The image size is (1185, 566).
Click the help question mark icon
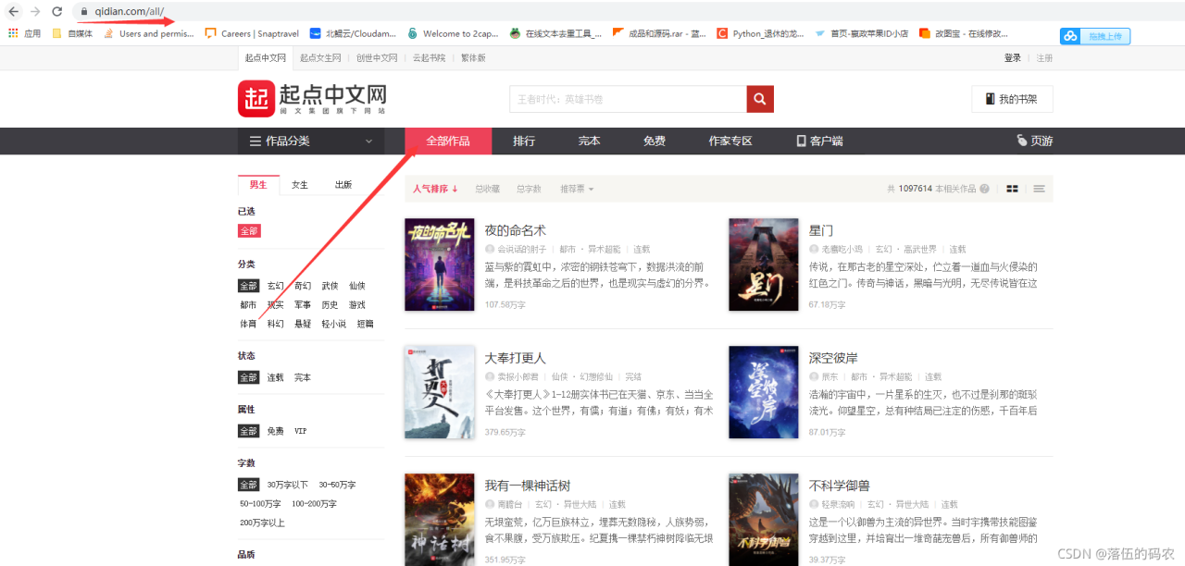point(985,189)
